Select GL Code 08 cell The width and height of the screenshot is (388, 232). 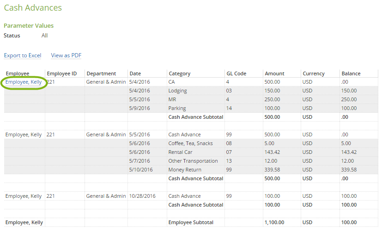pos(229,143)
